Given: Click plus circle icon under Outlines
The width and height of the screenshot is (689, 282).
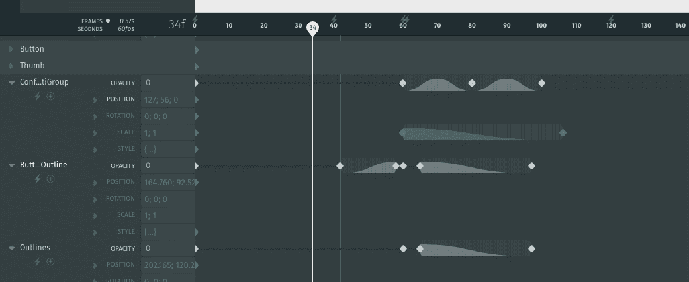Looking at the screenshot, I should pyautogui.click(x=50, y=261).
